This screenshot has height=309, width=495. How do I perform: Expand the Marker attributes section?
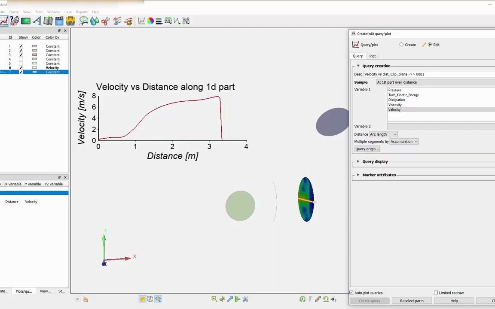coord(358,175)
